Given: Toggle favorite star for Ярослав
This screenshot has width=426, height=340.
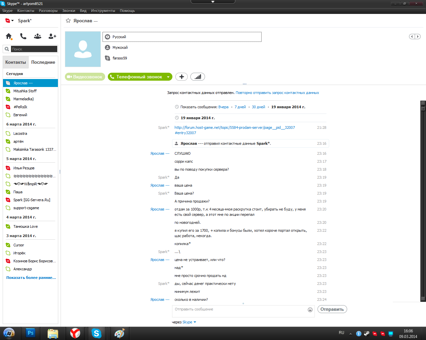Looking at the screenshot, I should (x=68, y=21).
